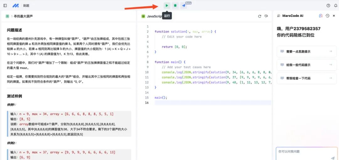Open the MarsCode logo home
This screenshot has height=160, width=339.
15,6
